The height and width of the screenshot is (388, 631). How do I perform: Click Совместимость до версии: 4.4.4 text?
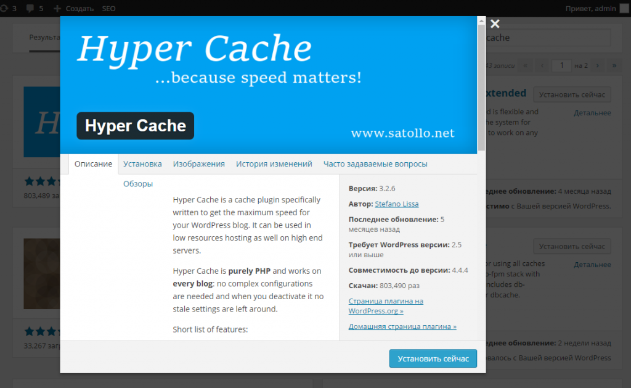pos(408,270)
